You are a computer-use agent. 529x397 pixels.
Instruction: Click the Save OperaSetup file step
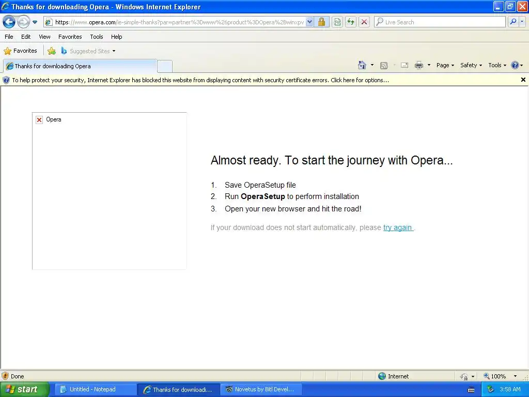point(260,185)
